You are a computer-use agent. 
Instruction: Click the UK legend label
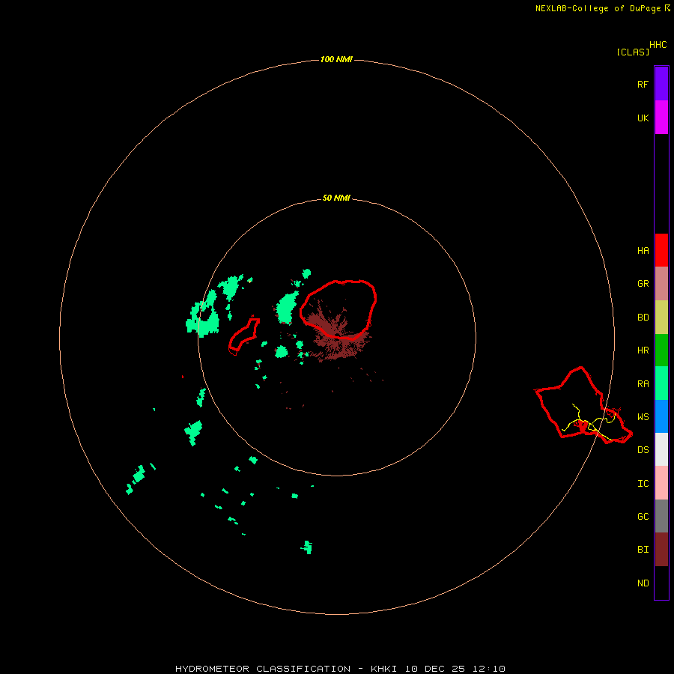(x=643, y=118)
